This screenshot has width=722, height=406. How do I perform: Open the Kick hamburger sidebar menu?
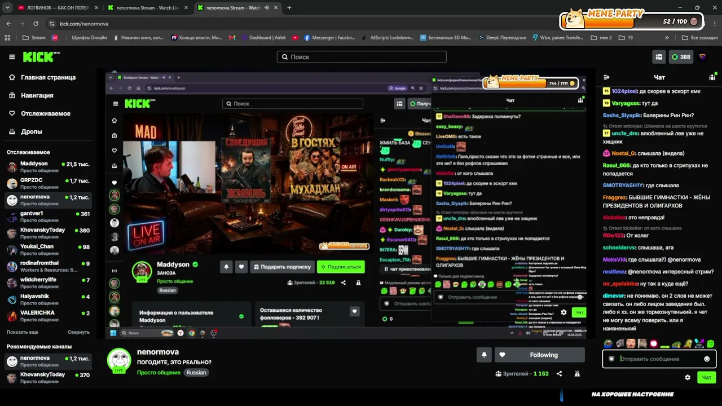12,57
